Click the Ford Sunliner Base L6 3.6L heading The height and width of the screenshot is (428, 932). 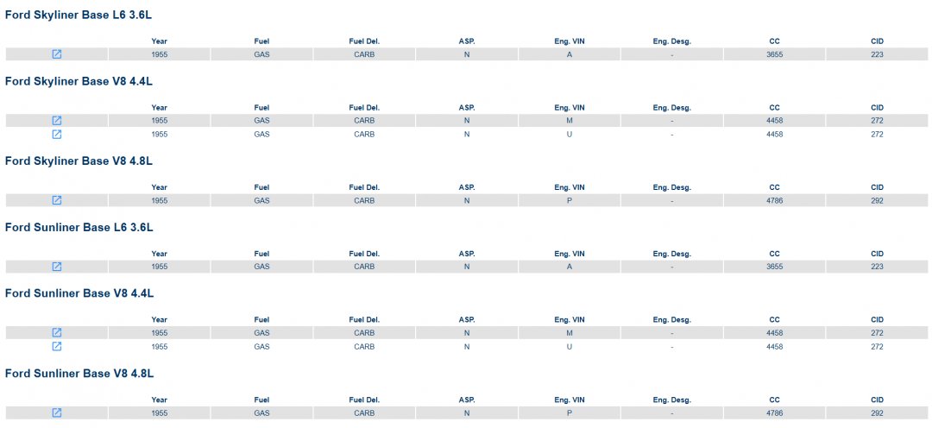(x=79, y=227)
